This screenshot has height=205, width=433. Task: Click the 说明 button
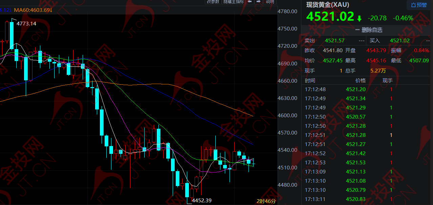pyautogui.click(x=270, y=1)
